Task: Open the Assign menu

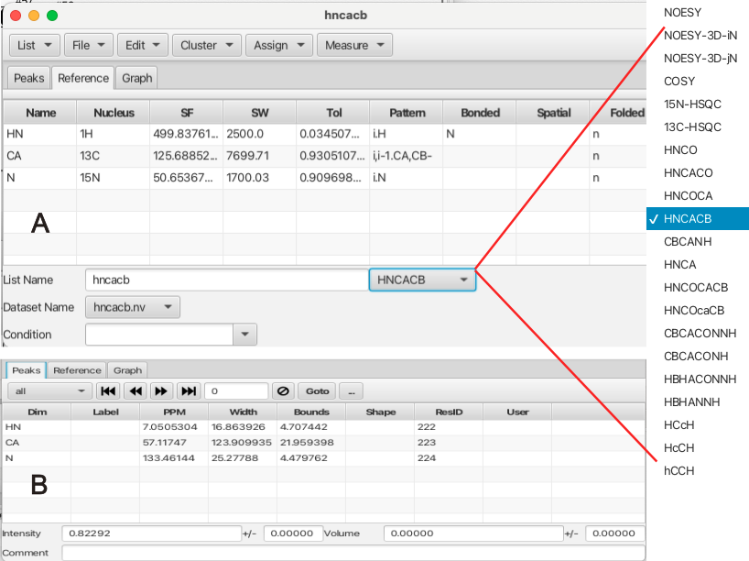Action: (x=278, y=45)
